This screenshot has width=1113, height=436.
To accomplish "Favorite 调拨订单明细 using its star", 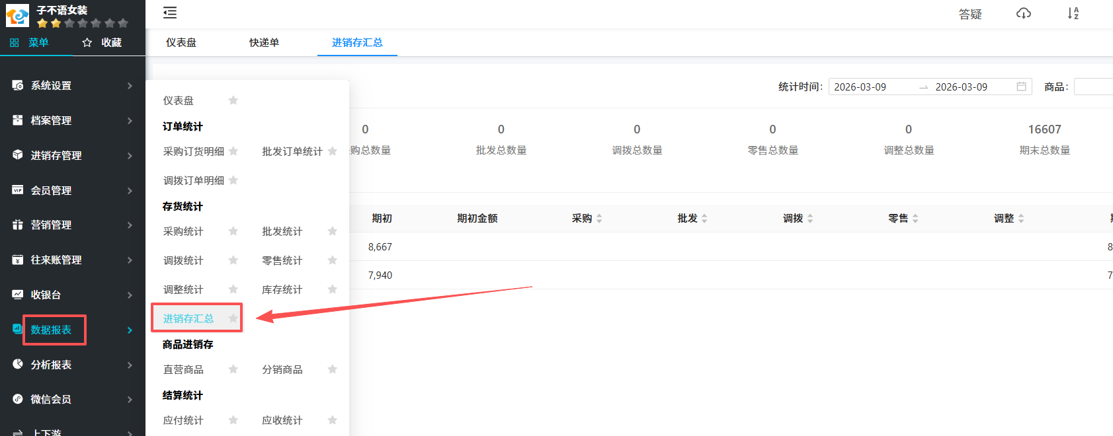I will [233, 180].
